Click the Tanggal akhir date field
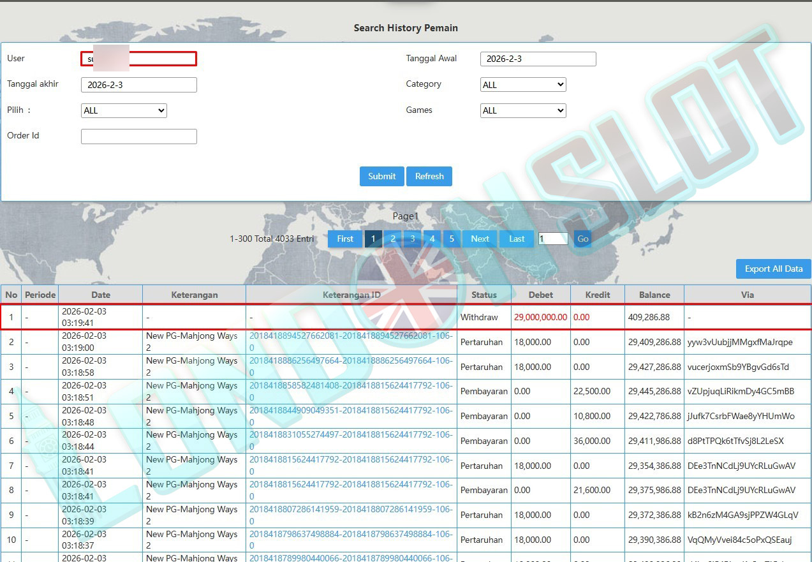This screenshot has width=812, height=562. (x=138, y=85)
